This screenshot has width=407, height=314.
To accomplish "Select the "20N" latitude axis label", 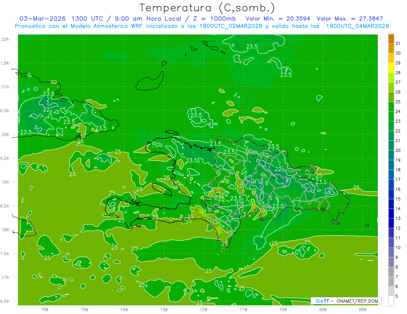I will click(x=6, y=134).
